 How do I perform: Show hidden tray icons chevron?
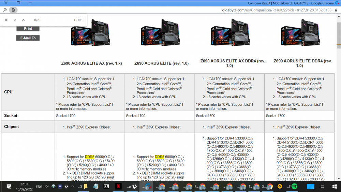(x=73, y=186)
